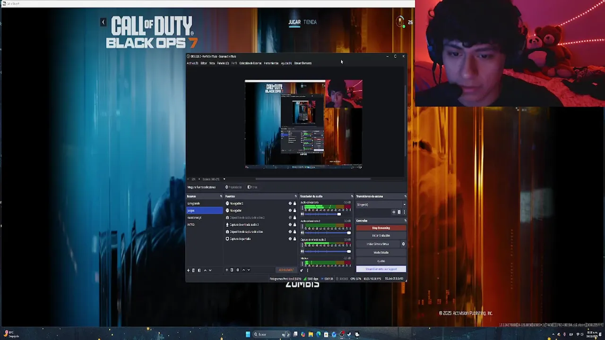Click the Buscar search box on the taskbar
Image resolution: width=605 pixels, height=340 pixels.
pos(272,334)
